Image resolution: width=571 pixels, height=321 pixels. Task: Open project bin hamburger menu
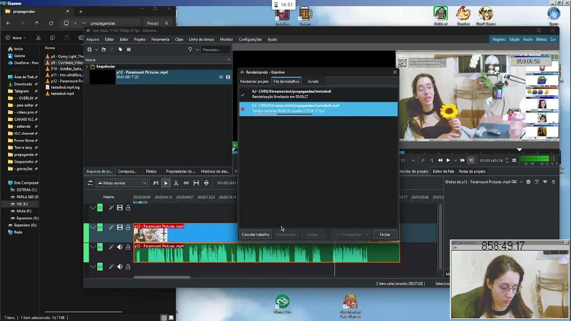(128, 49)
